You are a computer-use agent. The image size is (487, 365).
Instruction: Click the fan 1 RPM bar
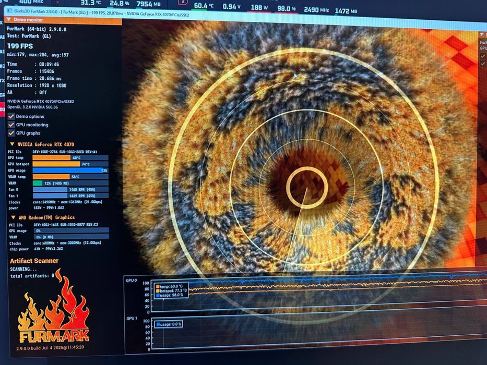(x=71, y=196)
